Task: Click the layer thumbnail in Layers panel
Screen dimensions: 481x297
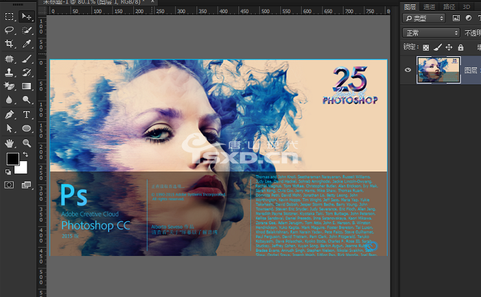Action: (438, 70)
